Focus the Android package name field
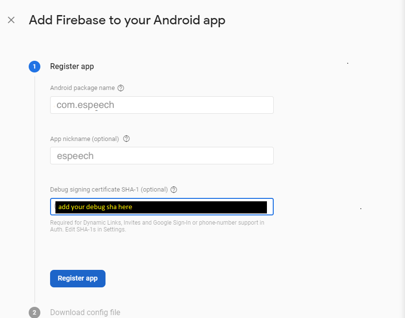This screenshot has height=318, width=405. [161, 105]
